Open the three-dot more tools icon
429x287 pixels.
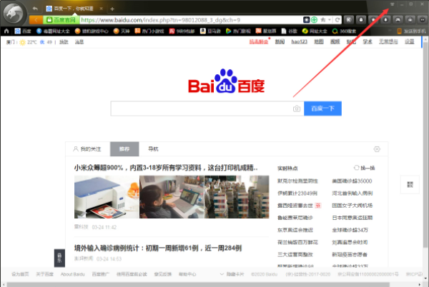point(423,20)
